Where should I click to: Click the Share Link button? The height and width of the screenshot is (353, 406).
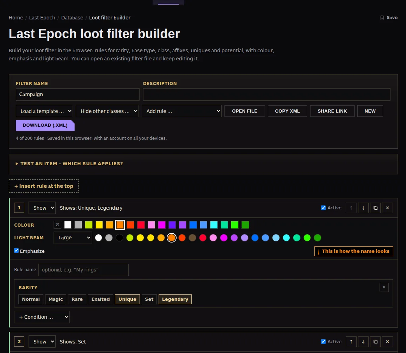(332, 111)
